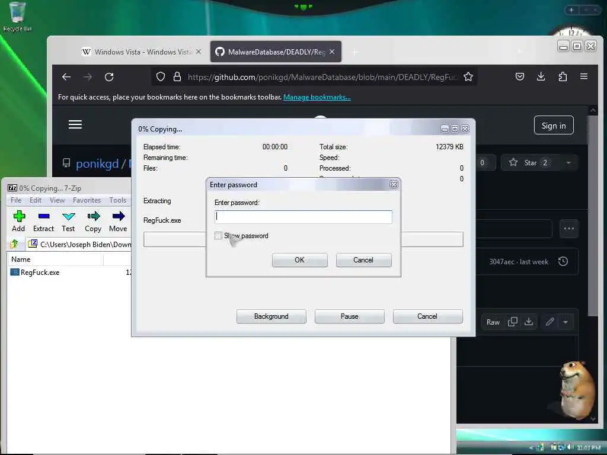
Task: Go forward in the browser
Action: (x=88, y=76)
